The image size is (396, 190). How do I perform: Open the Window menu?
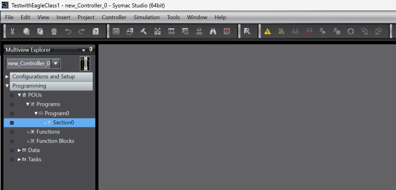197,17
